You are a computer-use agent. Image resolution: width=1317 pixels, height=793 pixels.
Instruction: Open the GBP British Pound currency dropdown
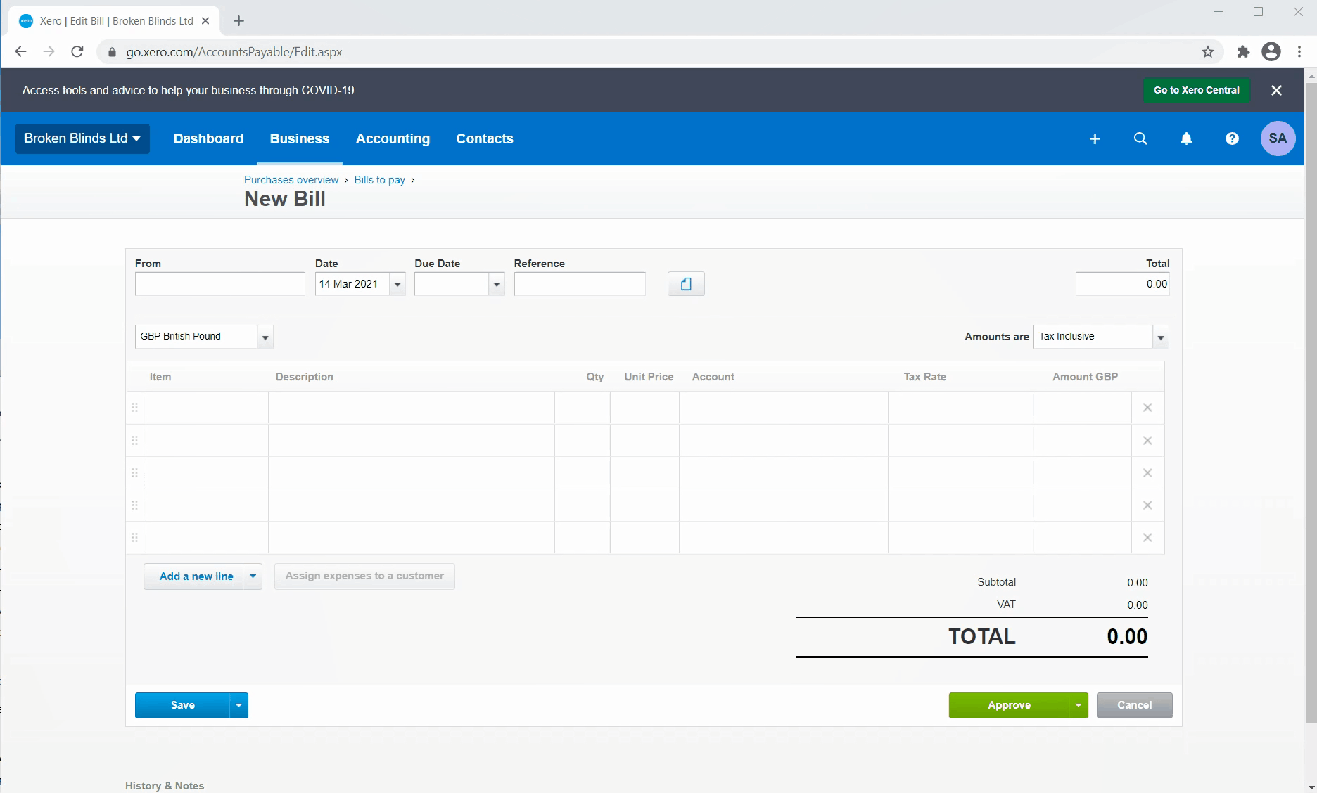[265, 337]
